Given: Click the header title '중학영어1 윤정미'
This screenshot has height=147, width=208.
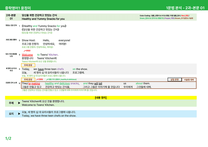Looking at the screenshot, I should pos(18,8).
